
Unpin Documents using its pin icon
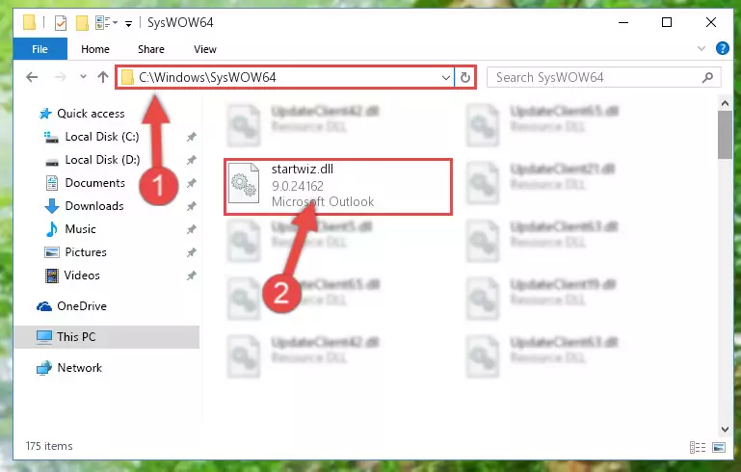click(191, 183)
